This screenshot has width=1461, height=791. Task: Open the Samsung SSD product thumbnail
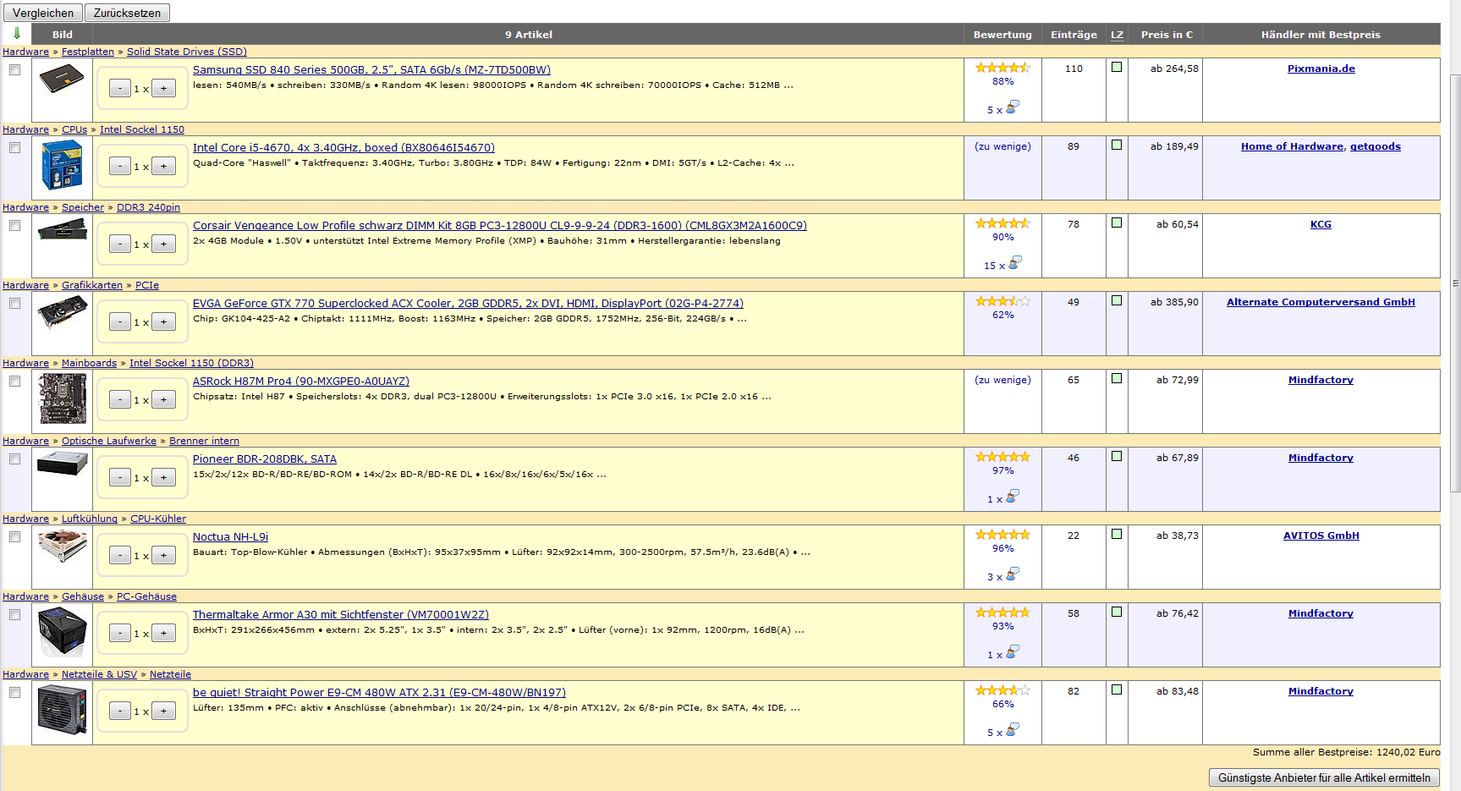click(x=62, y=78)
